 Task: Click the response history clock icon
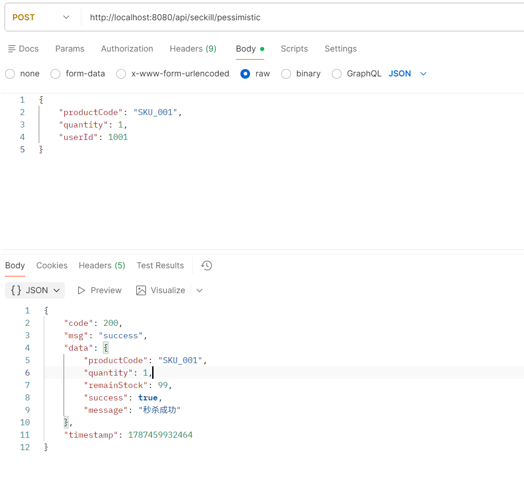(x=206, y=266)
